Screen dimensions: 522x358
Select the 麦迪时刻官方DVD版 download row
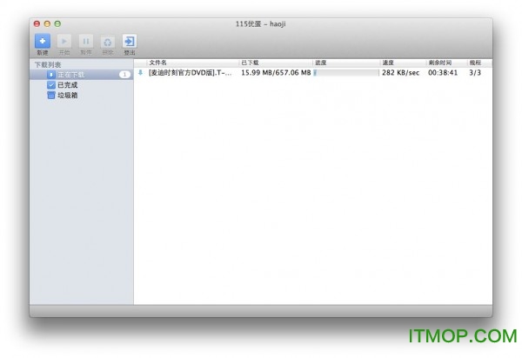point(191,73)
